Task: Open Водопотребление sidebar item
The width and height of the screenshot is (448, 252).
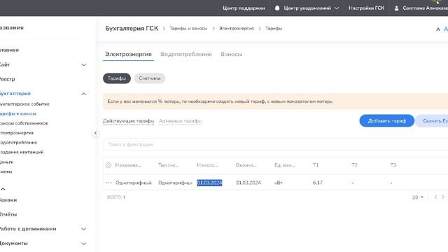Action: 18,143
